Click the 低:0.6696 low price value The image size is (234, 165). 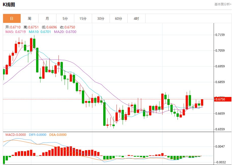click(49, 27)
